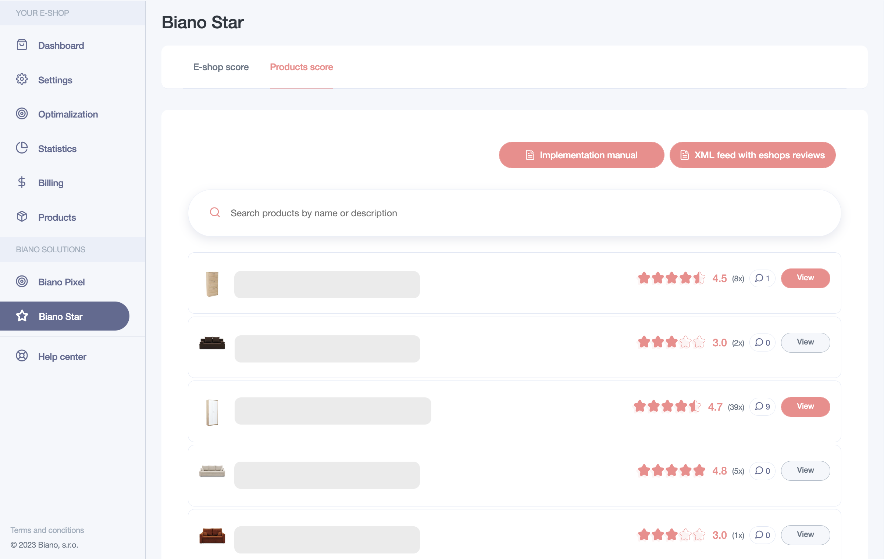Viewport: 884px width, 559px height.
Task: Focus the product search field
Action: (514, 213)
